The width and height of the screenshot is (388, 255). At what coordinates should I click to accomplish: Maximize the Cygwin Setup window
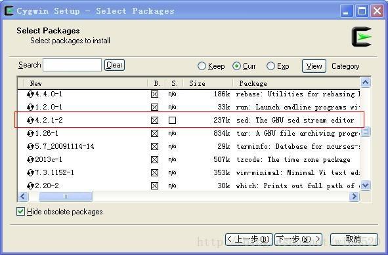pos(362,11)
